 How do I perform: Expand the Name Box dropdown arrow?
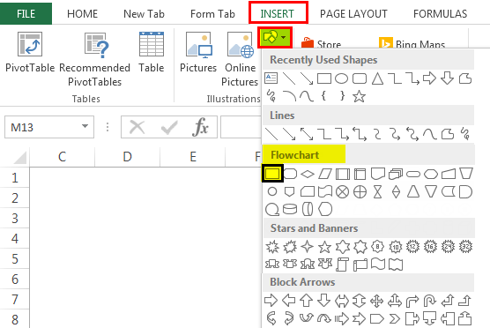(x=85, y=127)
